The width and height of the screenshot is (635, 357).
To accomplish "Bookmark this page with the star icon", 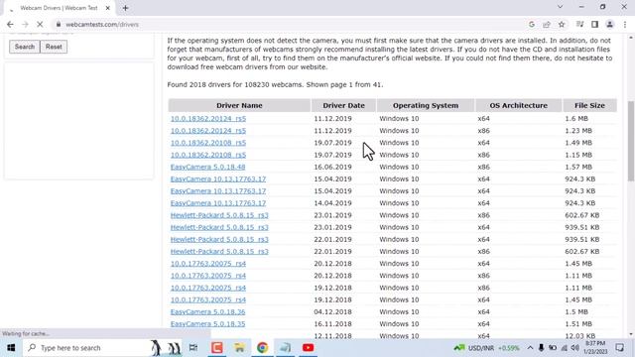I will (x=562, y=24).
